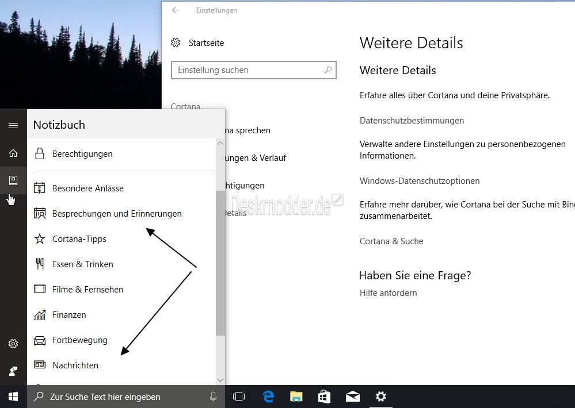Click the Startseite gear icon in Settings
This screenshot has width=575, height=408.
click(176, 43)
